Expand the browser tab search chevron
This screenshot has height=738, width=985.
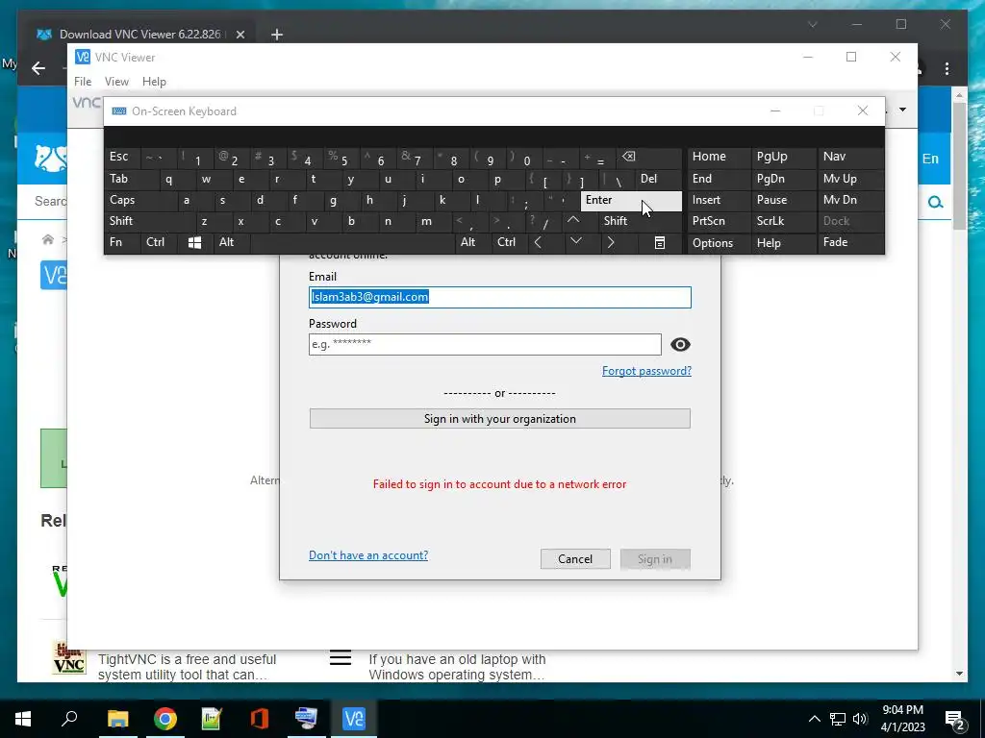(812, 24)
